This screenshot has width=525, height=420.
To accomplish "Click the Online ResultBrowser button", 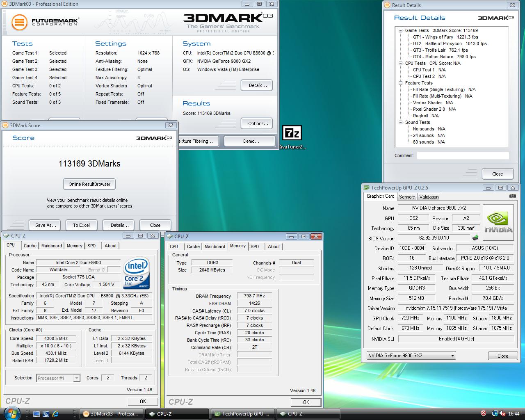I will [89, 184].
